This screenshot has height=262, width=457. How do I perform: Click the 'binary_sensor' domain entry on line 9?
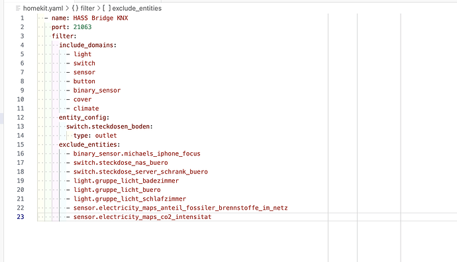click(97, 90)
